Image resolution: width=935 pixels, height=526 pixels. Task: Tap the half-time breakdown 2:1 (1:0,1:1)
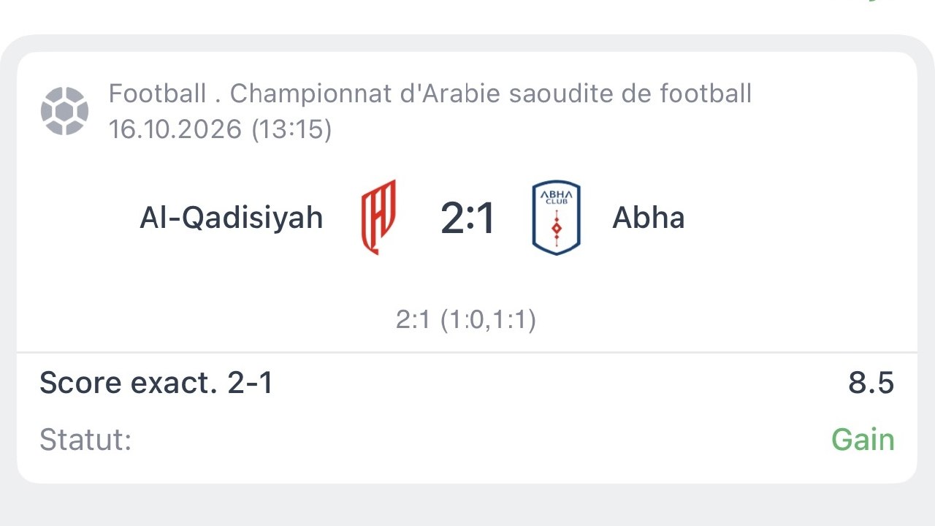point(466,320)
